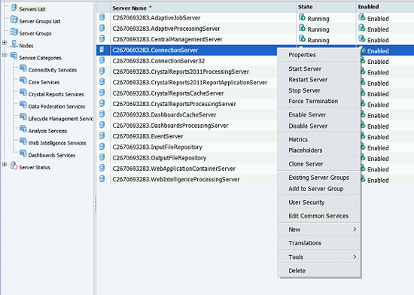Click the AdaptiveJobServer row server icon
Screen dimensions: 414x295
click(x=102, y=17)
